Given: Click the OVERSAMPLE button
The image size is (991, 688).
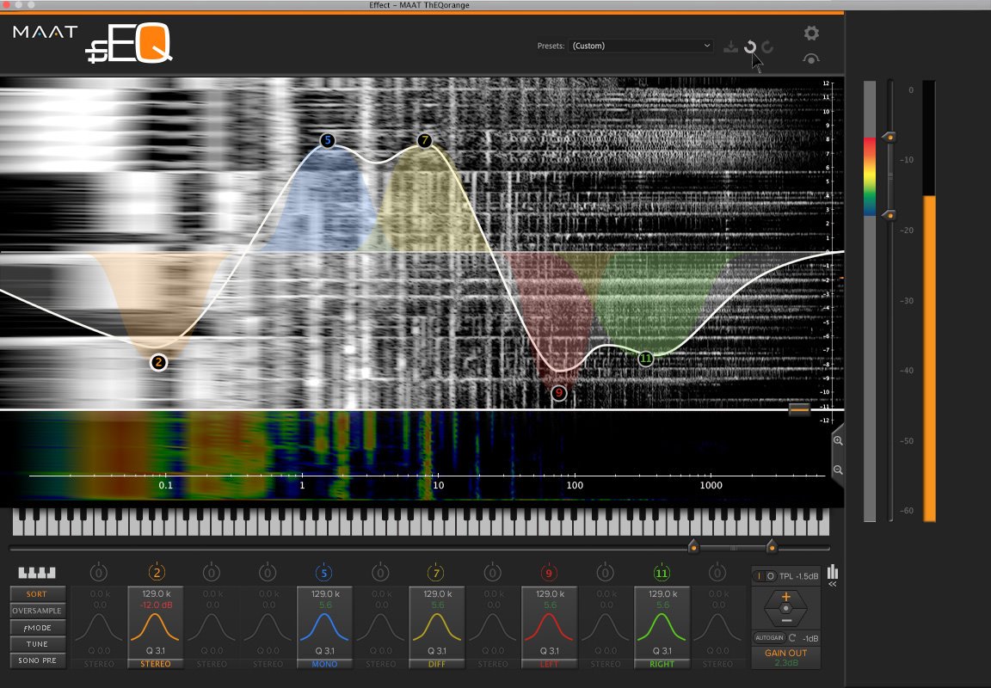Looking at the screenshot, I should click(37, 611).
